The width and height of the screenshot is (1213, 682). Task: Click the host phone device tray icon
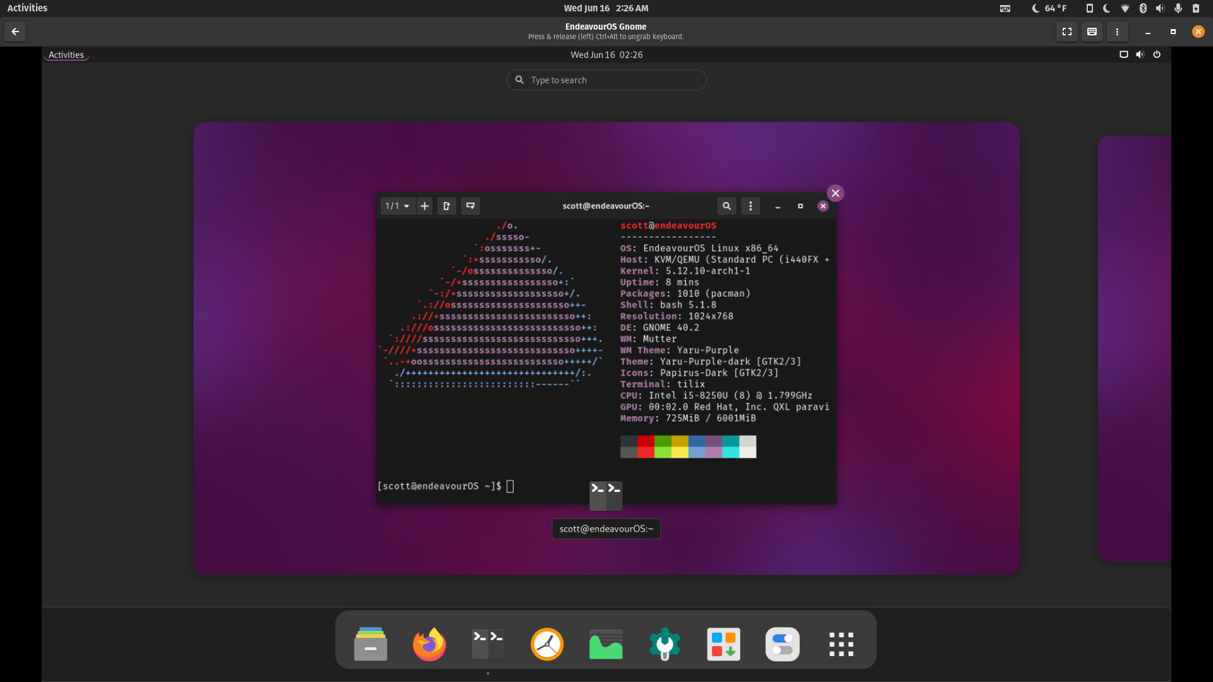tap(1089, 8)
